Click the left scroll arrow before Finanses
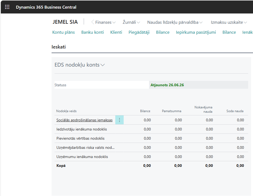Viewport: 253px width, 196px height. [x=93, y=22]
